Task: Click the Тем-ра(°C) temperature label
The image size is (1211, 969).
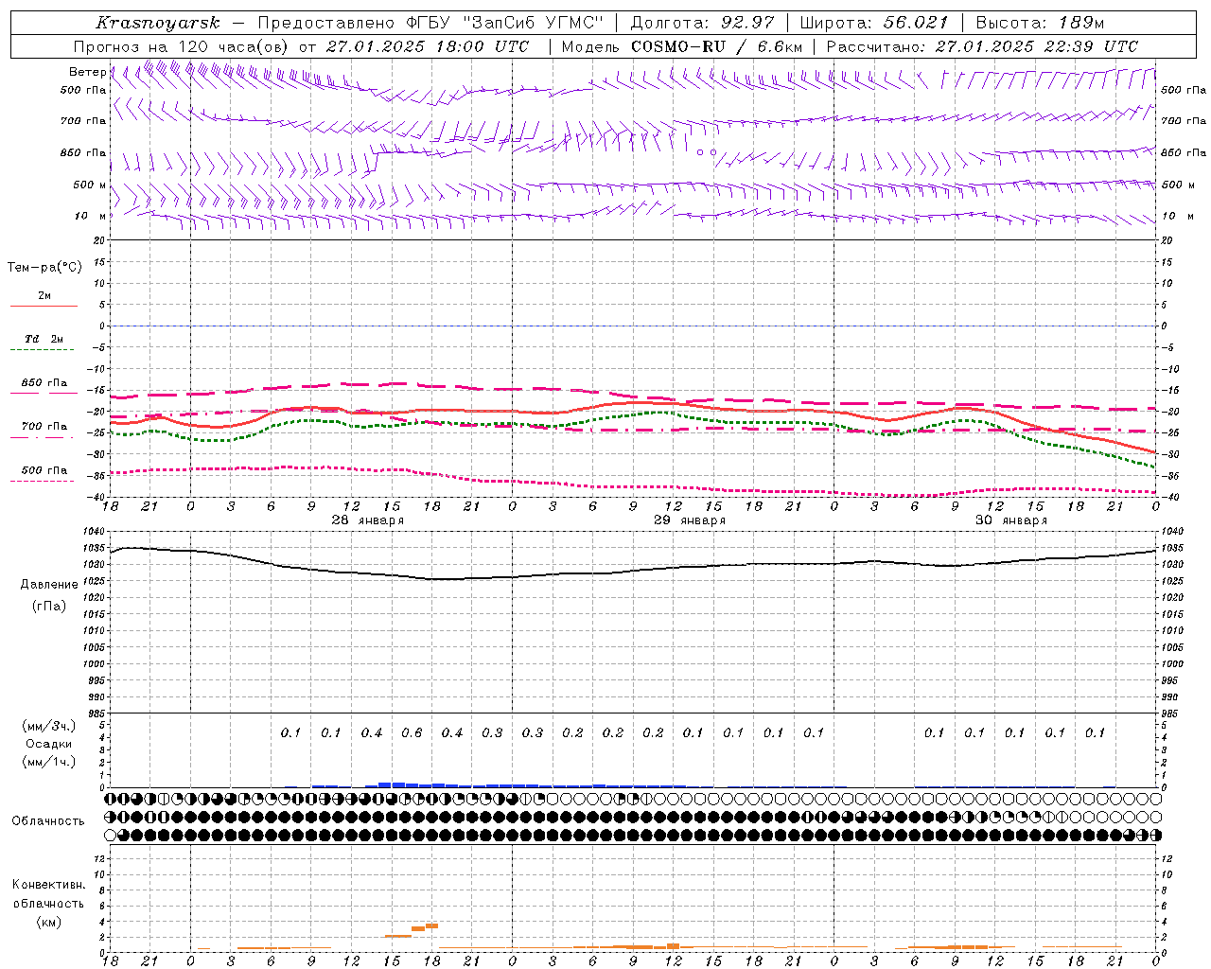Action: 44,268
